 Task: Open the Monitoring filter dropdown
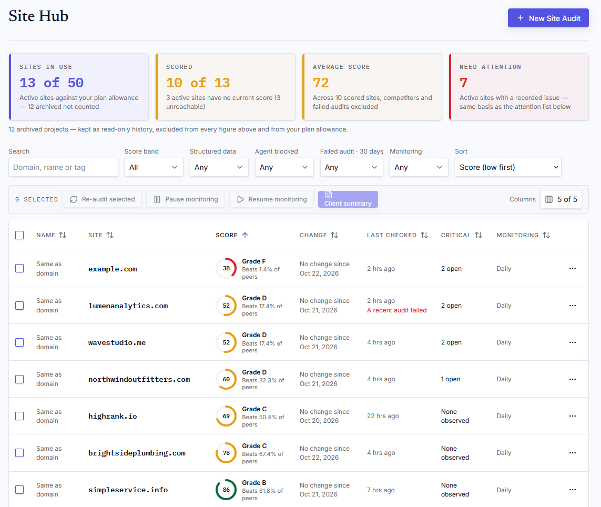[x=419, y=167]
